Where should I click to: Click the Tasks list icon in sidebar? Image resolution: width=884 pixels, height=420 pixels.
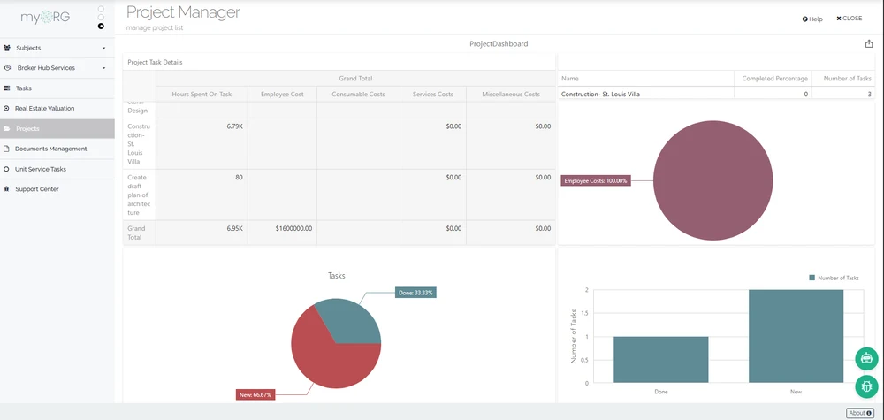[x=7, y=88]
